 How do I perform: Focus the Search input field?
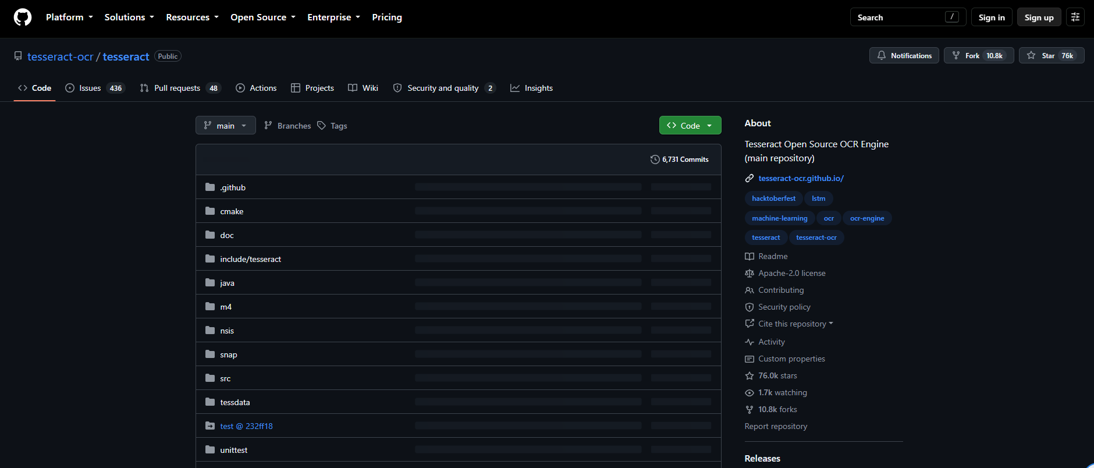click(908, 17)
